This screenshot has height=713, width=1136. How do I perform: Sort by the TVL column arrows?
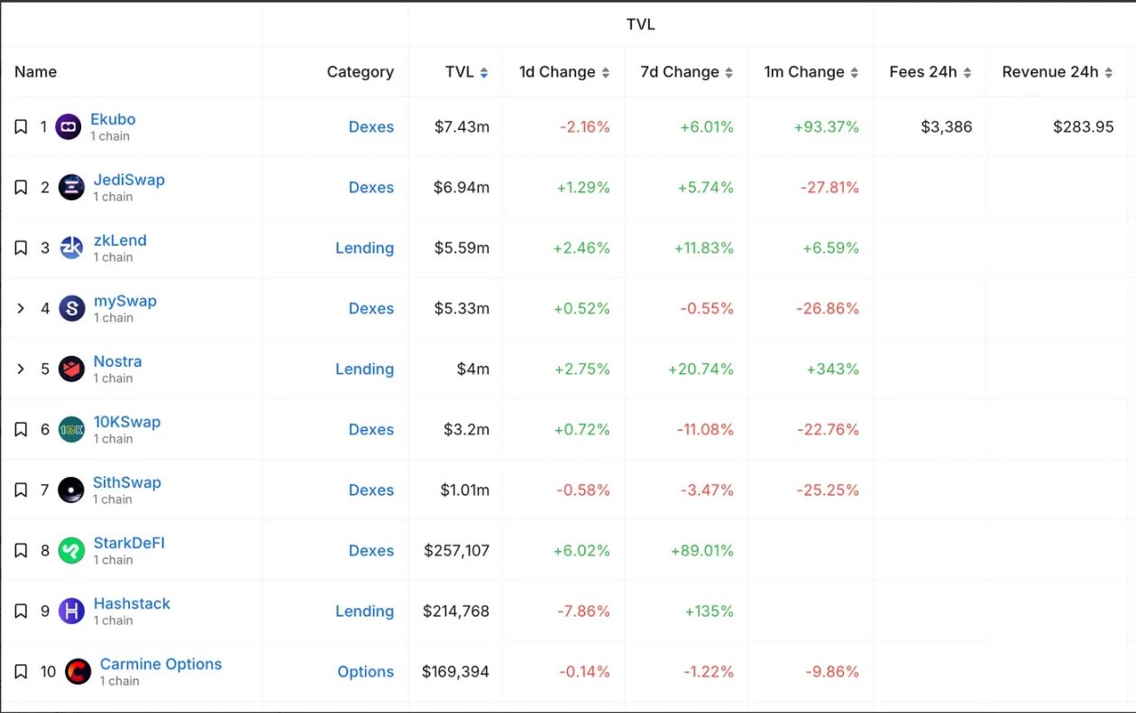tap(484, 72)
